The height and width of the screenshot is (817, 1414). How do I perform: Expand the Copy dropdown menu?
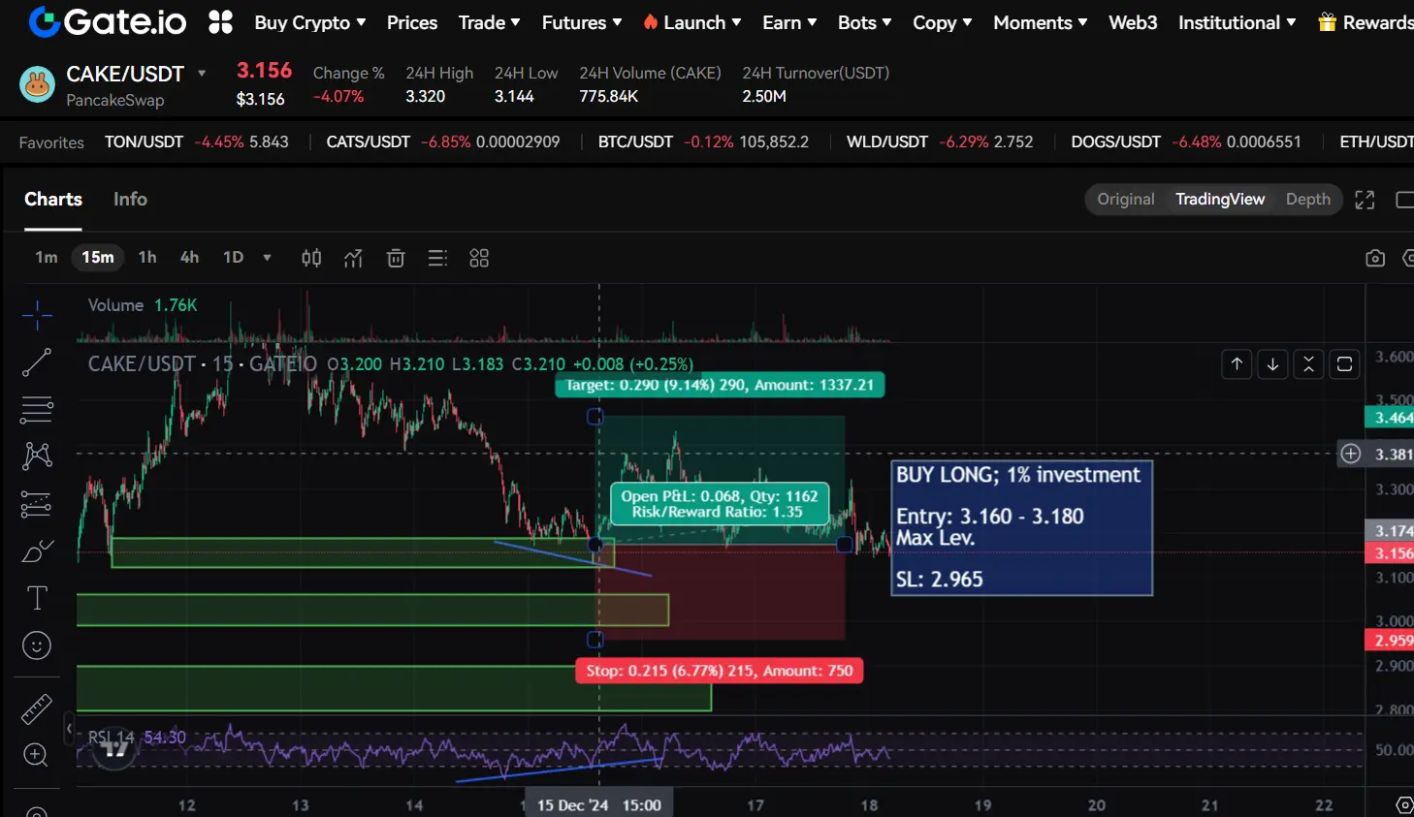coord(943,22)
